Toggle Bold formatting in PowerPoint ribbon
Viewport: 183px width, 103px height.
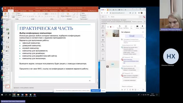24,17
